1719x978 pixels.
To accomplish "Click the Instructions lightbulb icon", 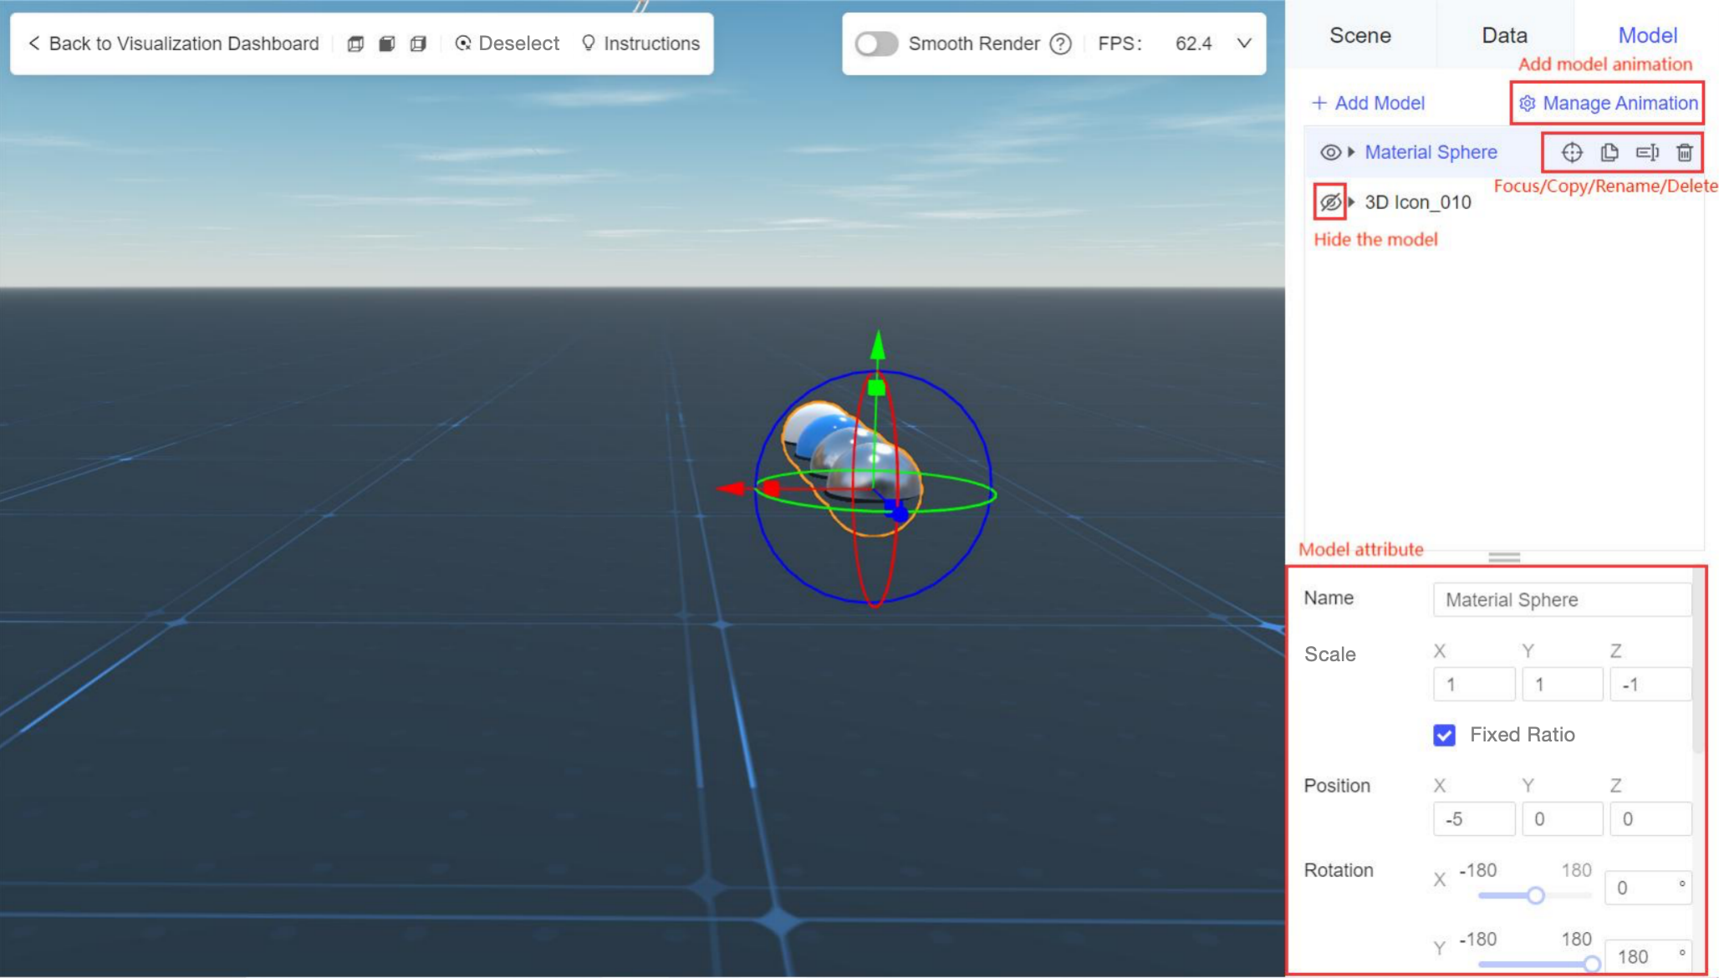I will click(588, 43).
